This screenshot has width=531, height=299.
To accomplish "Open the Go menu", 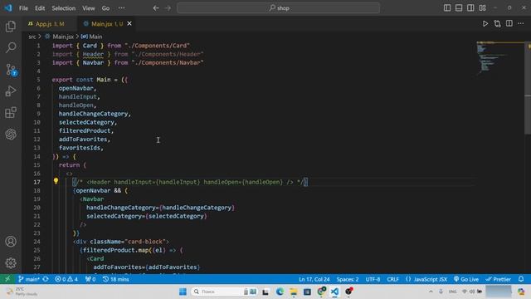I will (x=105, y=7).
